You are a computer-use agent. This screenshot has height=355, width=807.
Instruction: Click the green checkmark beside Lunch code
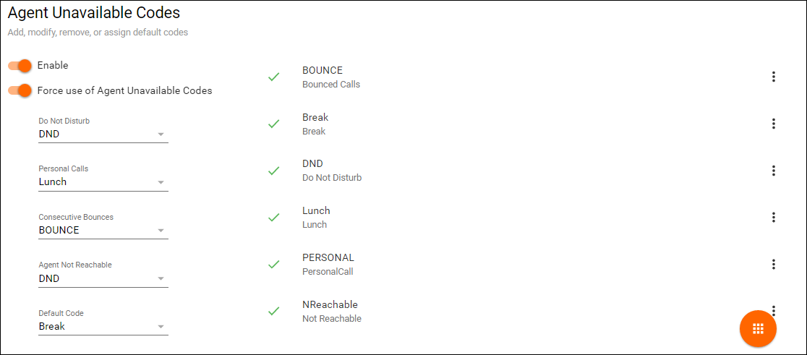273,217
